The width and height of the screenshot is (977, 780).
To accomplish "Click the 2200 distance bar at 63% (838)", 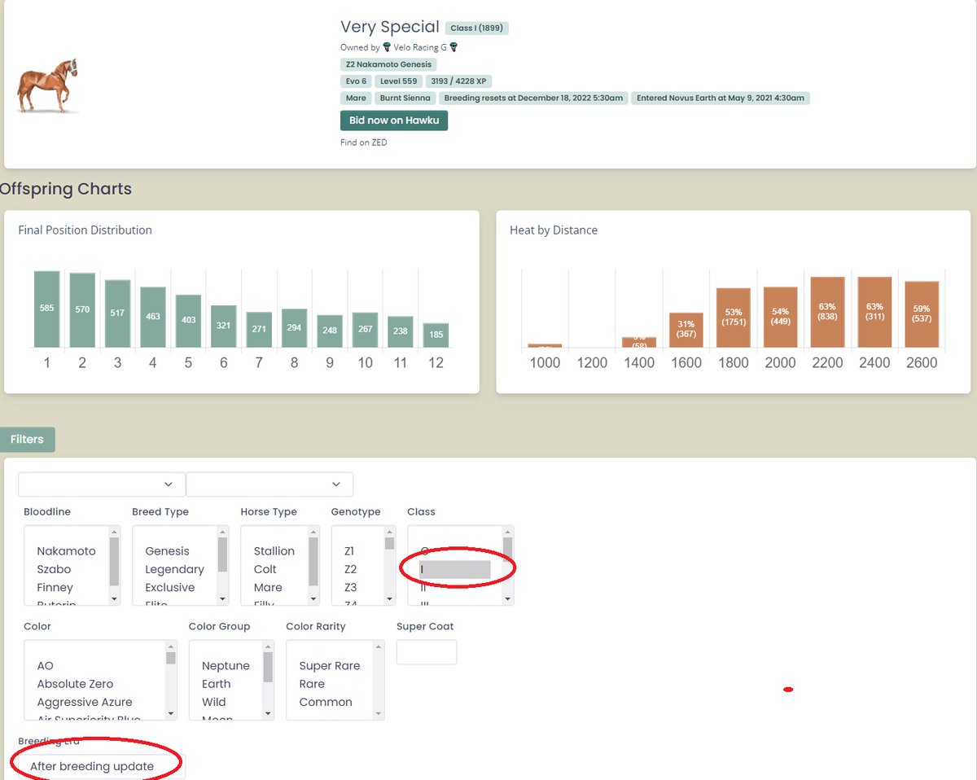I will coord(827,313).
